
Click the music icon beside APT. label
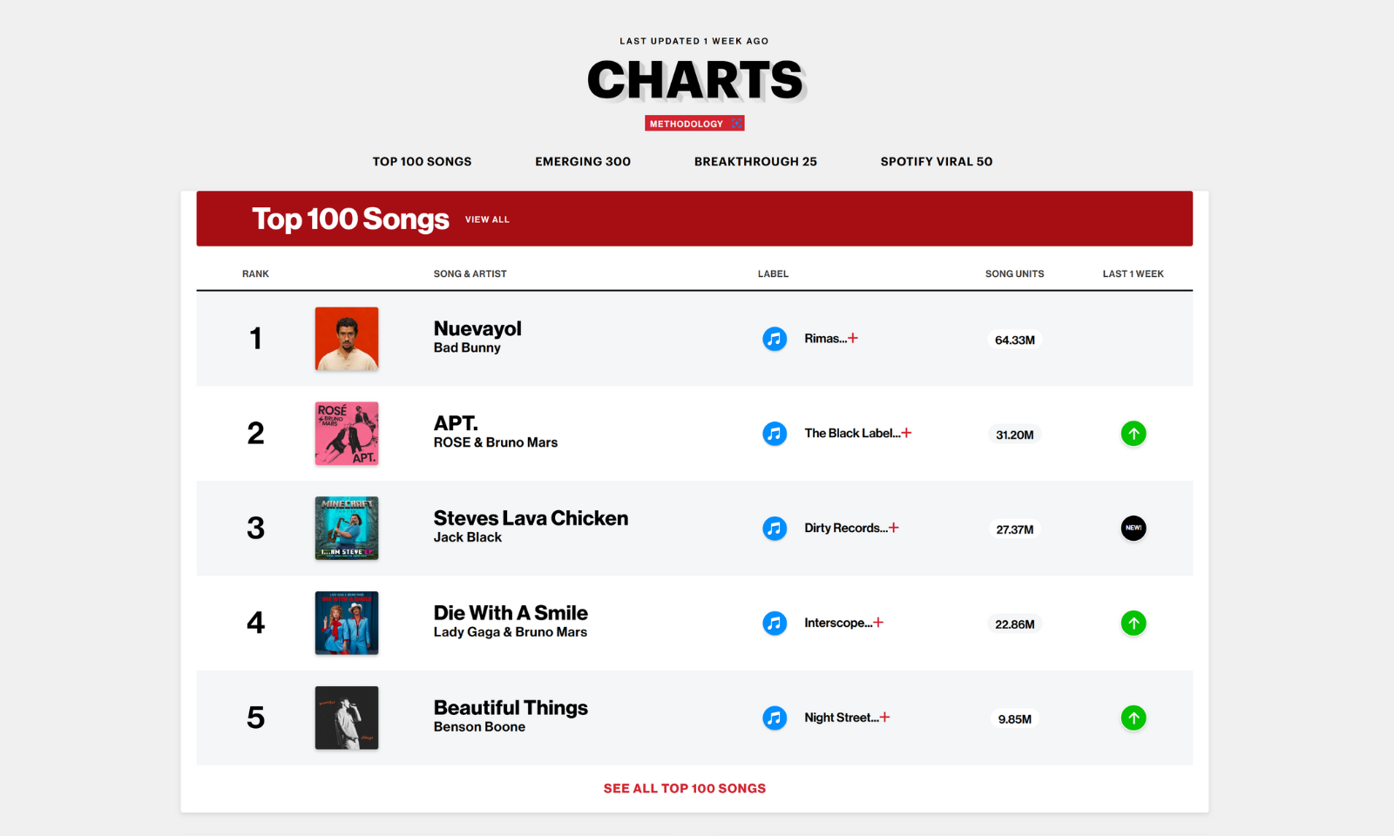(775, 434)
